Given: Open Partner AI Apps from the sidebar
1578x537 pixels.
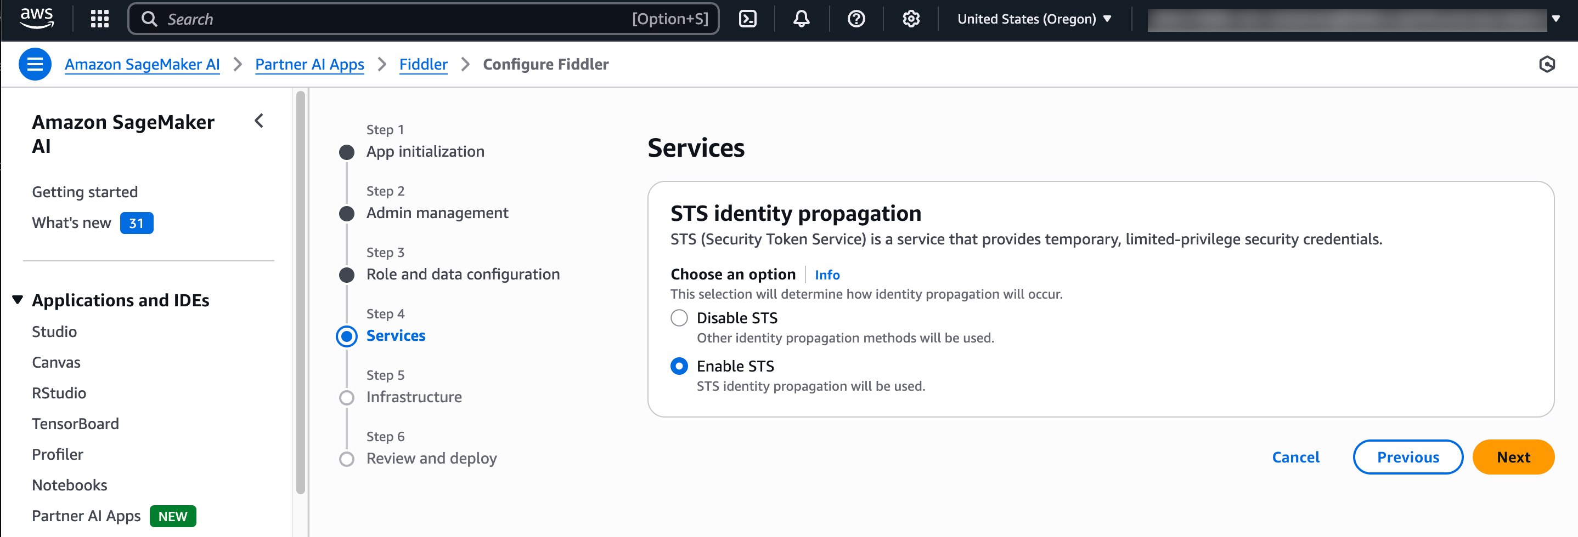Looking at the screenshot, I should tap(86, 516).
